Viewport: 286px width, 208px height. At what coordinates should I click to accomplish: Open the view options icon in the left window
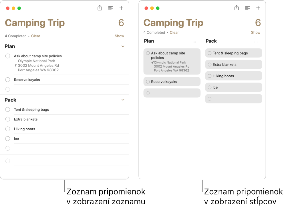(110, 8)
